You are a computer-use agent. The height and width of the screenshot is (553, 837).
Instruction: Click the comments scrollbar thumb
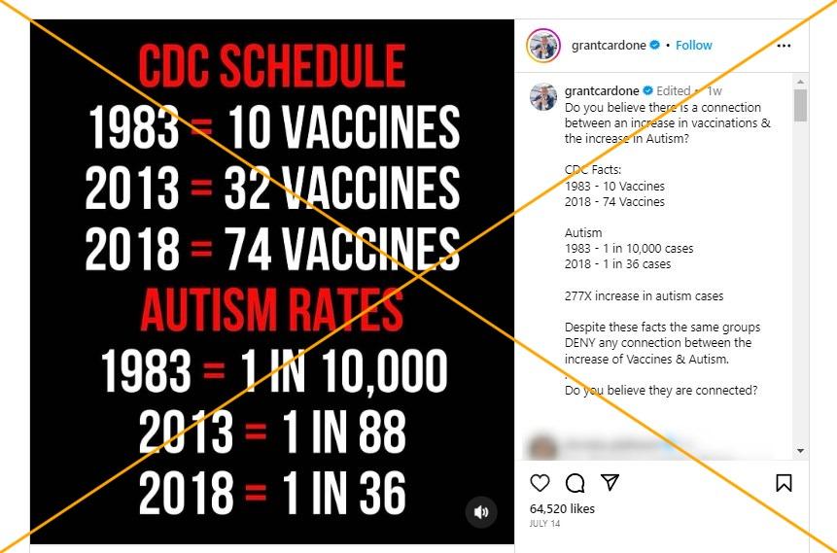point(800,105)
